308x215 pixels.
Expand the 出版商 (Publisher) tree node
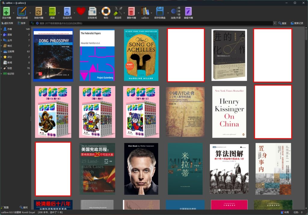(x=2, y=51)
